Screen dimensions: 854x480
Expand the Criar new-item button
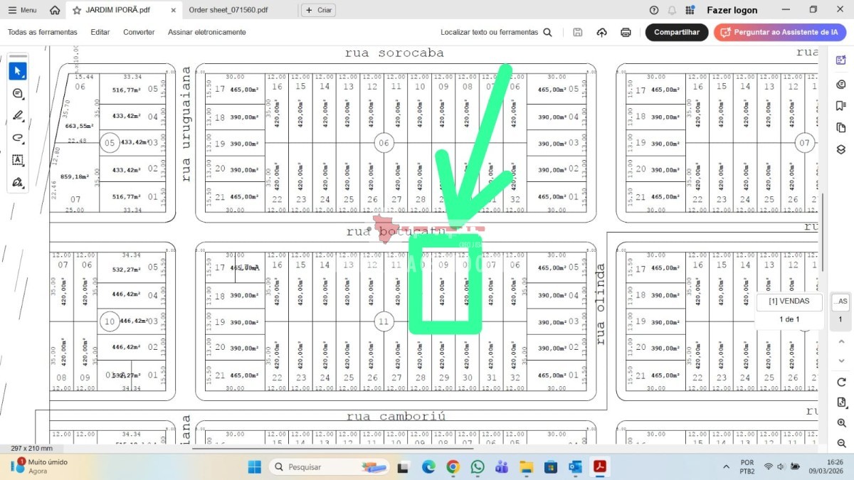318,10
